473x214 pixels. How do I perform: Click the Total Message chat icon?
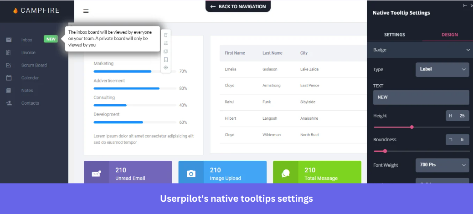coord(285,173)
